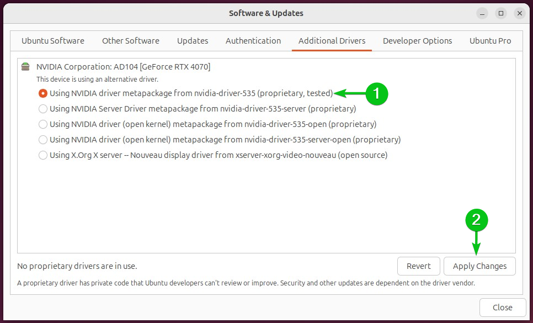This screenshot has height=323, width=533.
Task: Click the Close button at bottom
Action: [x=503, y=308]
